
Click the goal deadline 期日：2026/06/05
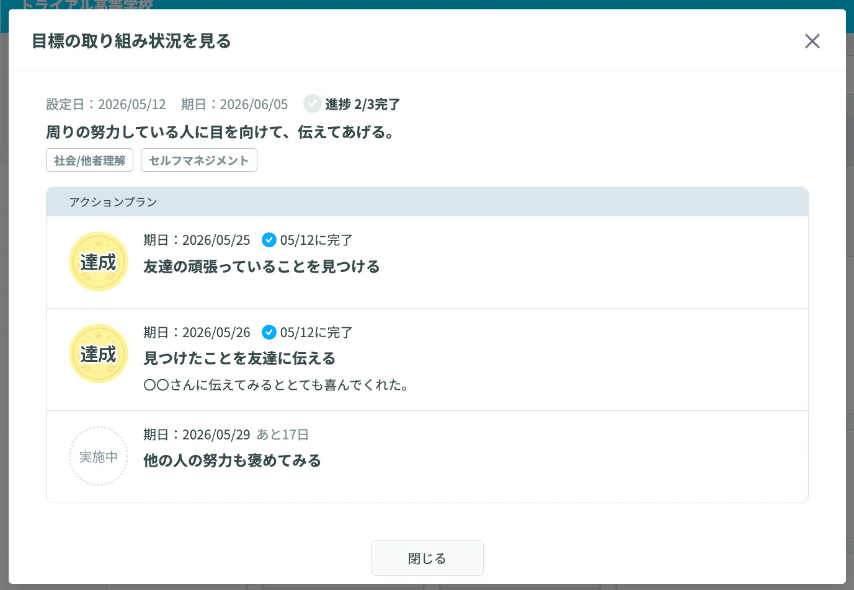(234, 104)
